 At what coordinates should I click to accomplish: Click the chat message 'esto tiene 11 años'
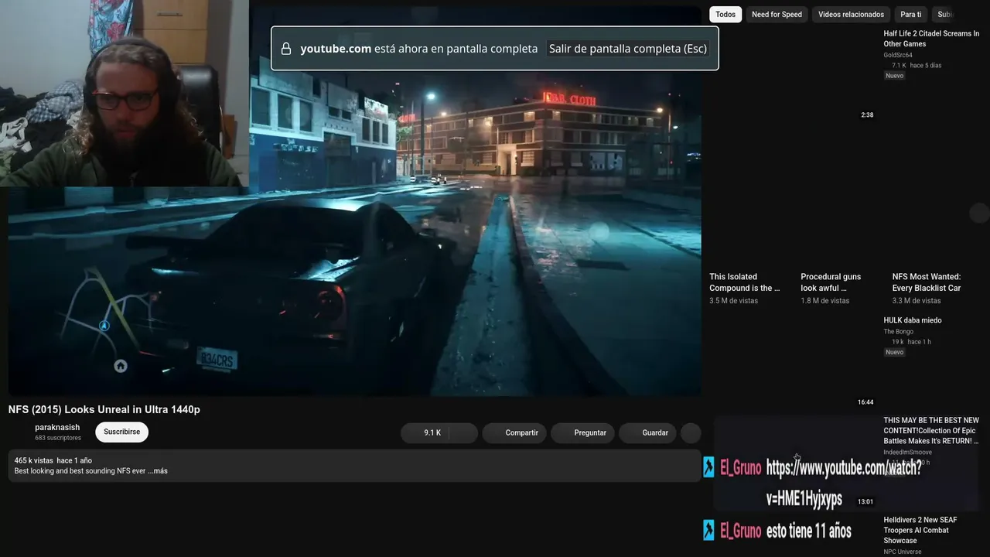pyautogui.click(x=809, y=531)
